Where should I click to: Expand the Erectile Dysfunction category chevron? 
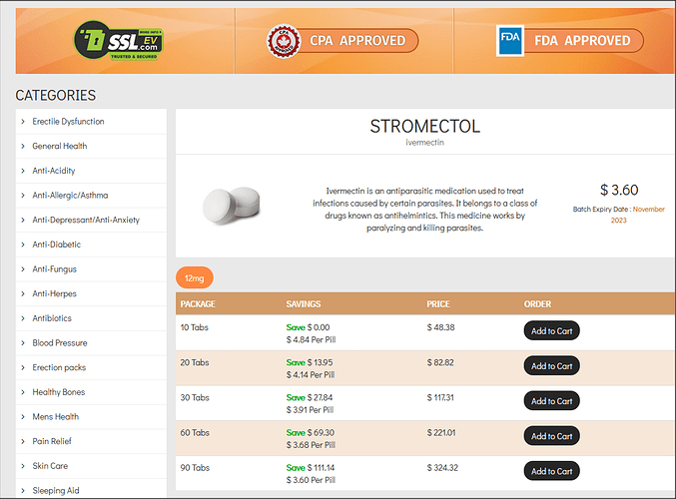[x=23, y=122]
